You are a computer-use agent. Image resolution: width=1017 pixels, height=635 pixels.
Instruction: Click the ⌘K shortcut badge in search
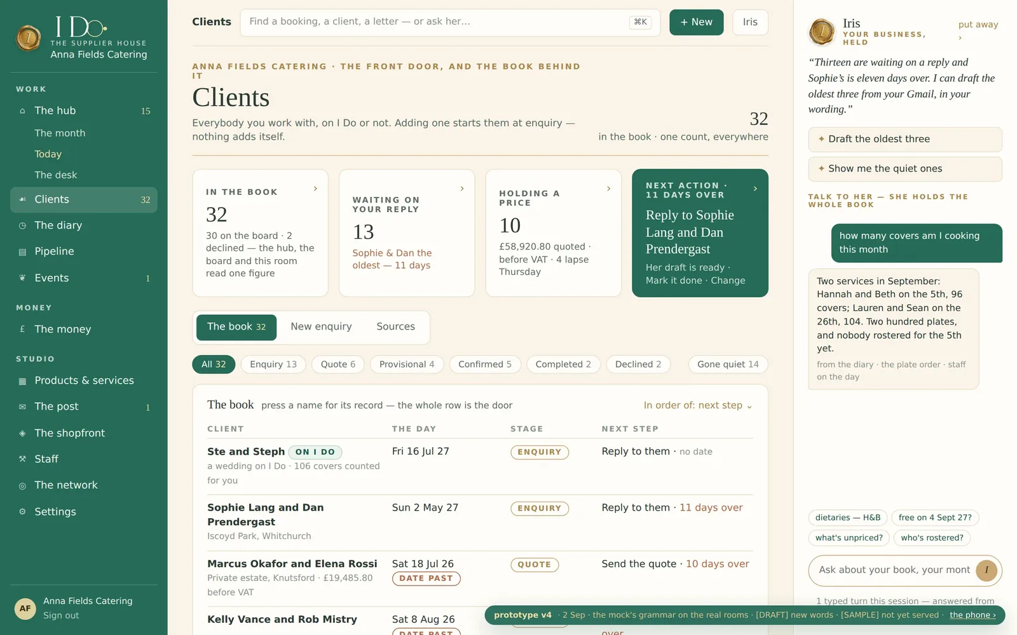pyautogui.click(x=641, y=22)
